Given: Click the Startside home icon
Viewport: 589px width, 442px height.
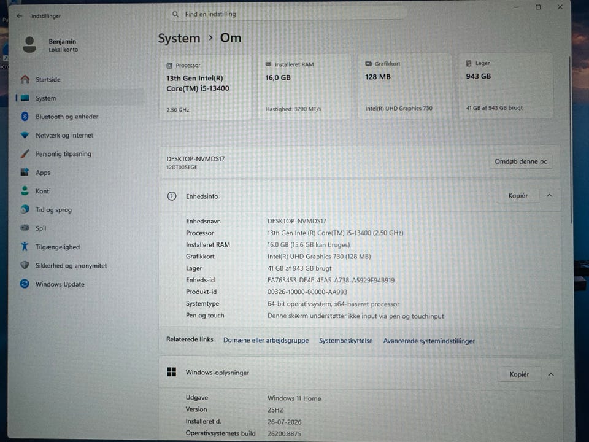Looking at the screenshot, I should tap(25, 79).
